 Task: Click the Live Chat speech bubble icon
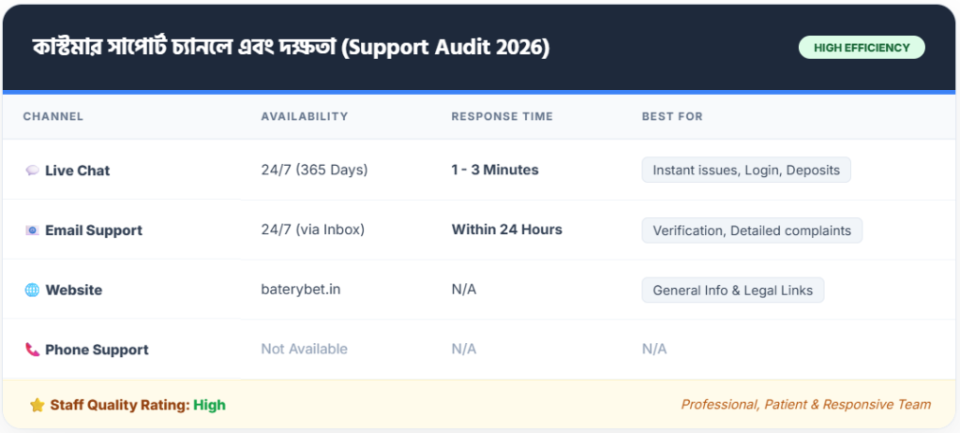point(32,171)
